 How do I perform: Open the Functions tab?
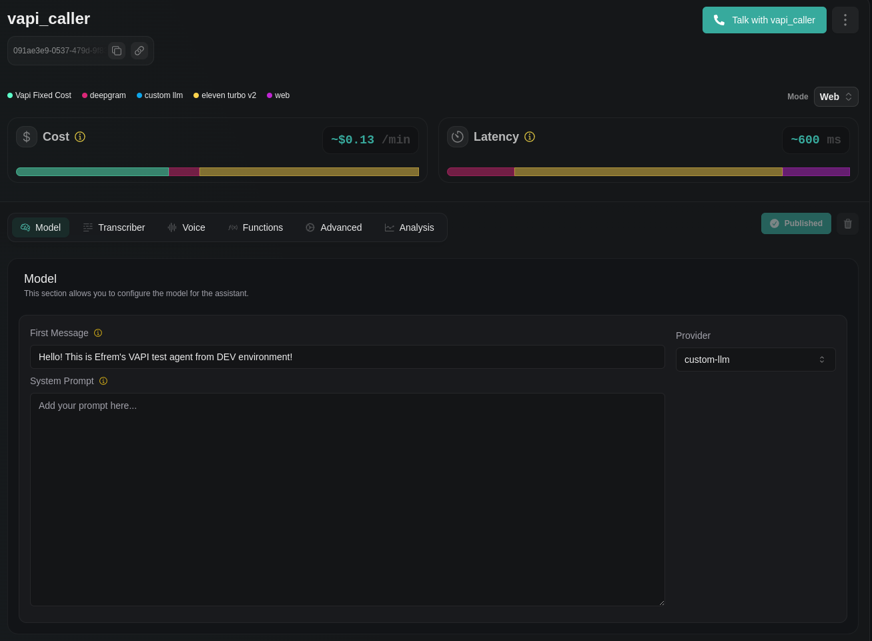(256, 227)
